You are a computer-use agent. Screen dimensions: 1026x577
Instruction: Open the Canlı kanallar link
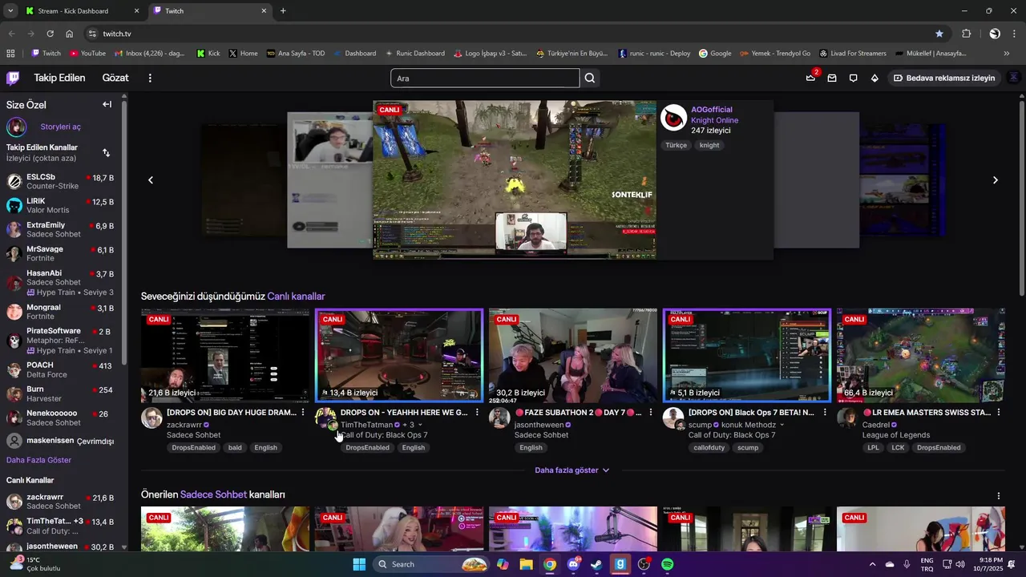click(296, 297)
